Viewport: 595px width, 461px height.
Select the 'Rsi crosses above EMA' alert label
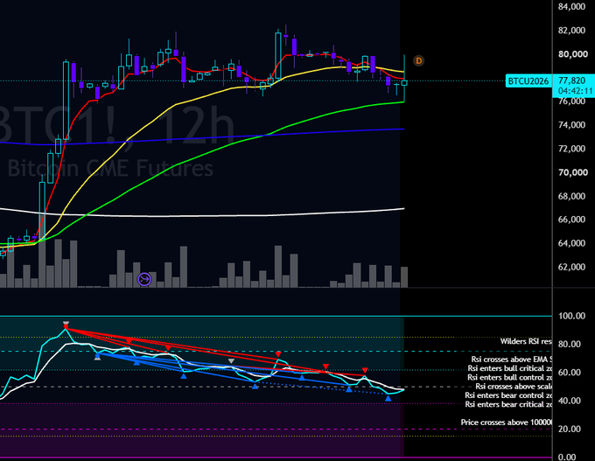(512, 359)
